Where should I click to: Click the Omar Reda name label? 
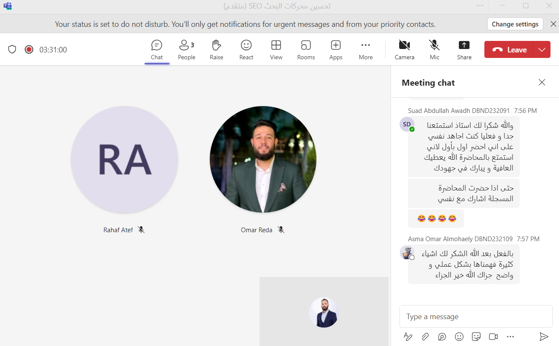257,230
